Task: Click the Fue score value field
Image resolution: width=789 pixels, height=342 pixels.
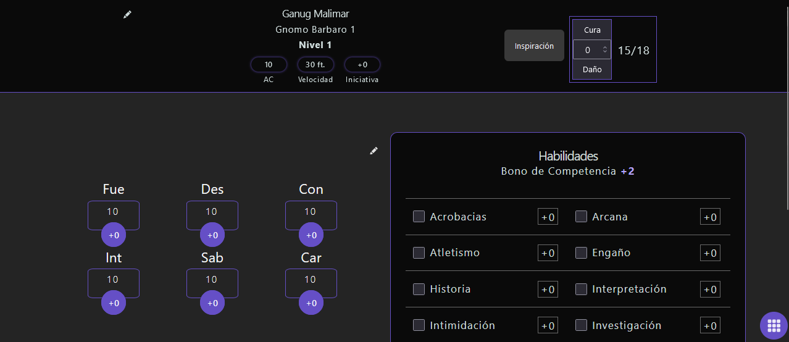Action: coord(113,212)
